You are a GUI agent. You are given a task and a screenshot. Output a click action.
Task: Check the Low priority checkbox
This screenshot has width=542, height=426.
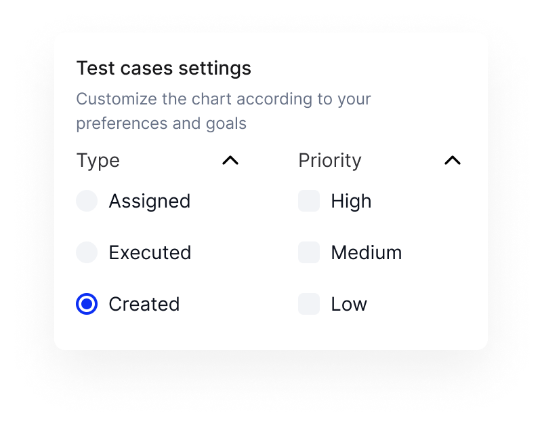pyautogui.click(x=309, y=304)
